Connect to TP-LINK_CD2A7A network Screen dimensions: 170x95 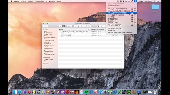(122, 25)
